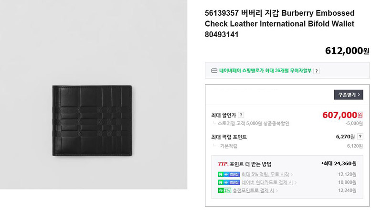
Task: Open help icon next to 무이자할부 text
Action: coord(316,71)
